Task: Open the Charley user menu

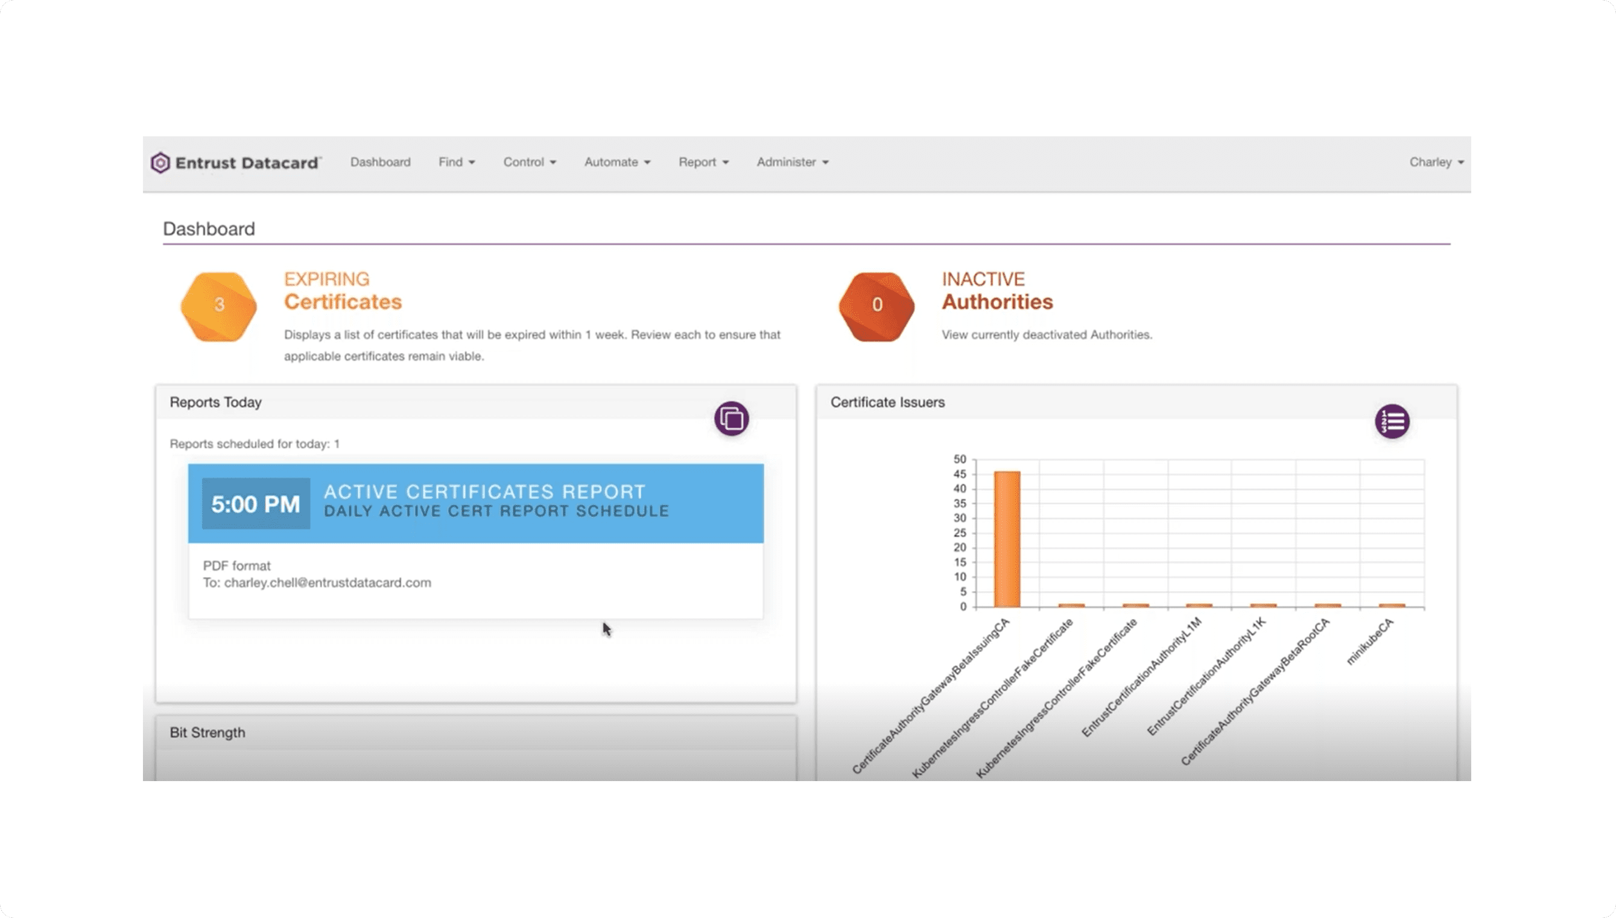Action: click(x=1436, y=162)
